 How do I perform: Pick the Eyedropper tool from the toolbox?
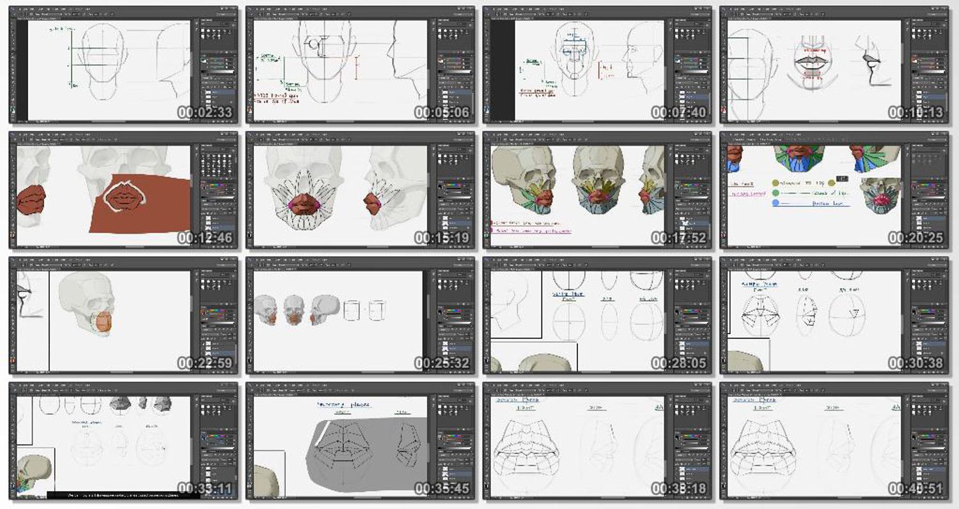(13, 42)
